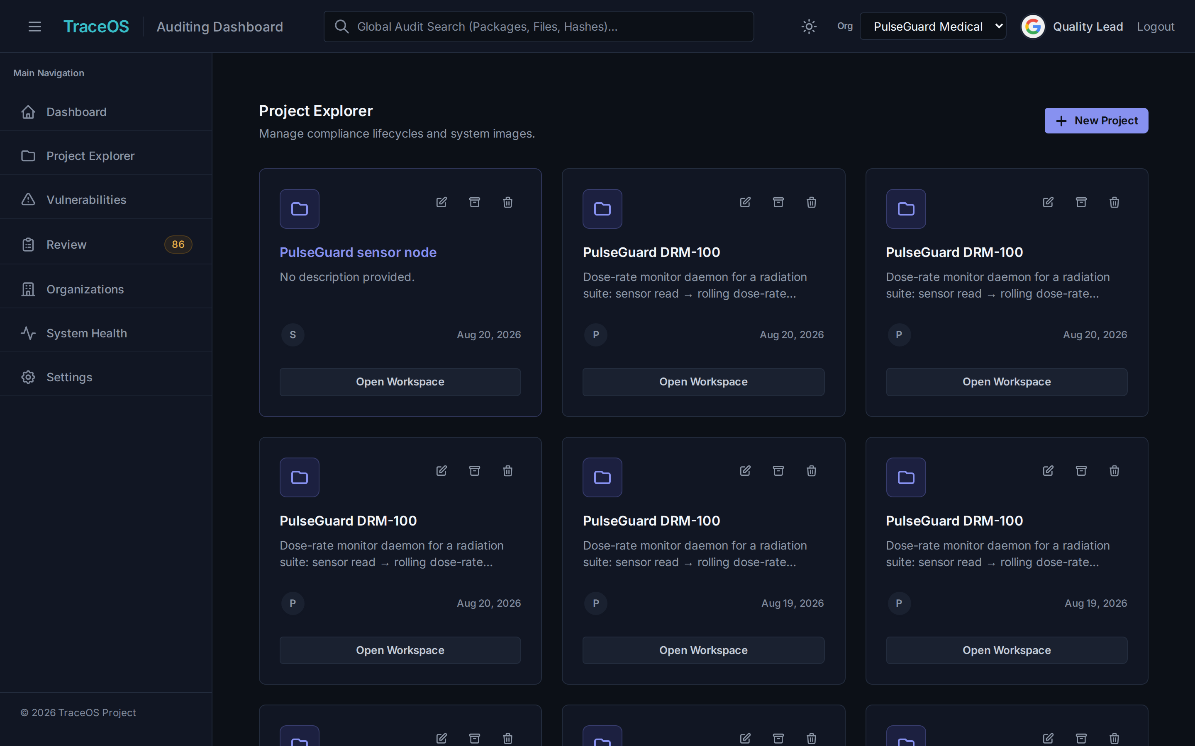
Task: Open the PulseGuard sensor node title link
Action: click(x=358, y=252)
